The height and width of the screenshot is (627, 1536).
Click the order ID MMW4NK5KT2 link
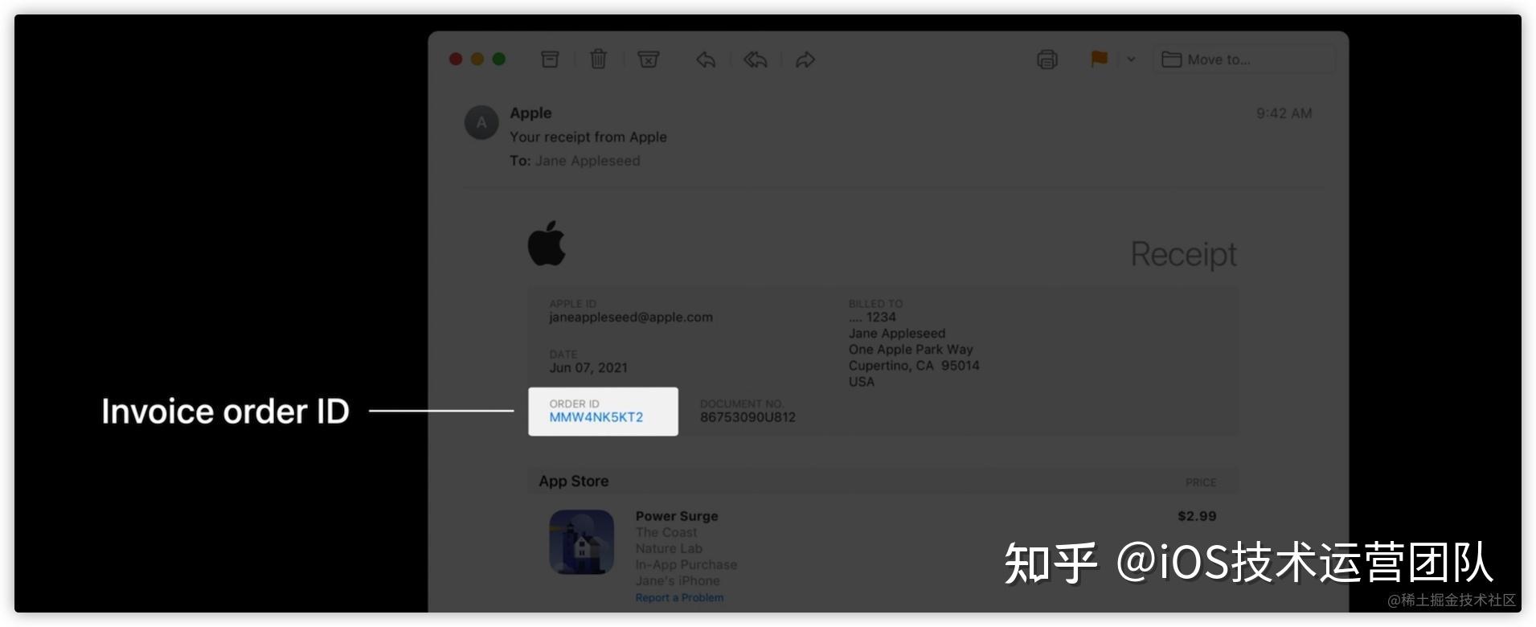click(x=596, y=417)
